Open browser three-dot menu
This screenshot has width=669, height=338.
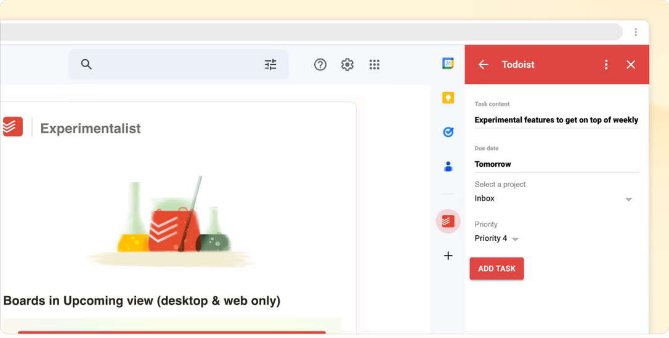point(636,32)
